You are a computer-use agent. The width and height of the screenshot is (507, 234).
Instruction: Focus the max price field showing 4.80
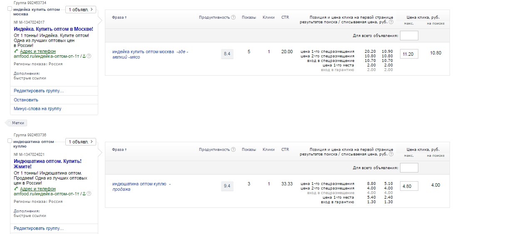(x=409, y=185)
